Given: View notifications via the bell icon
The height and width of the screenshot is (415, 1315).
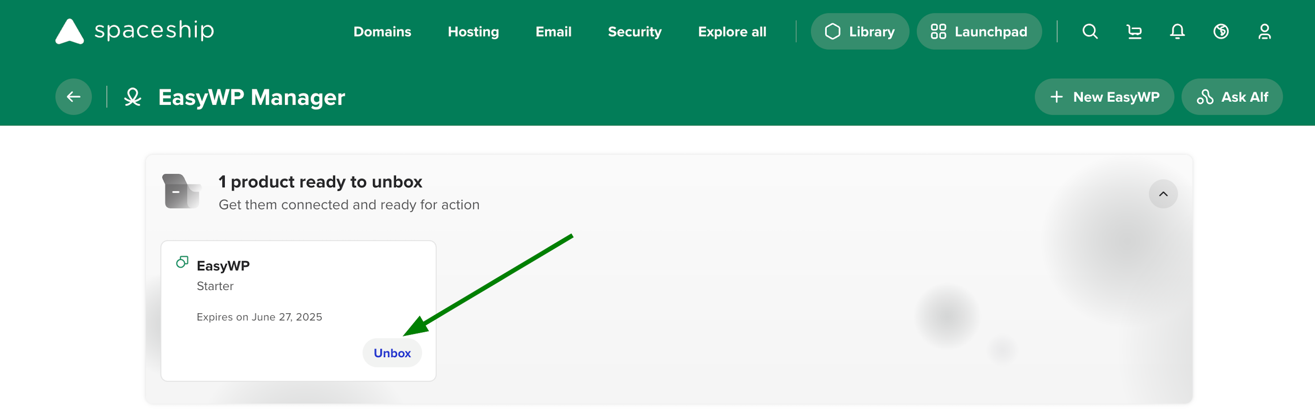Looking at the screenshot, I should click(x=1178, y=31).
